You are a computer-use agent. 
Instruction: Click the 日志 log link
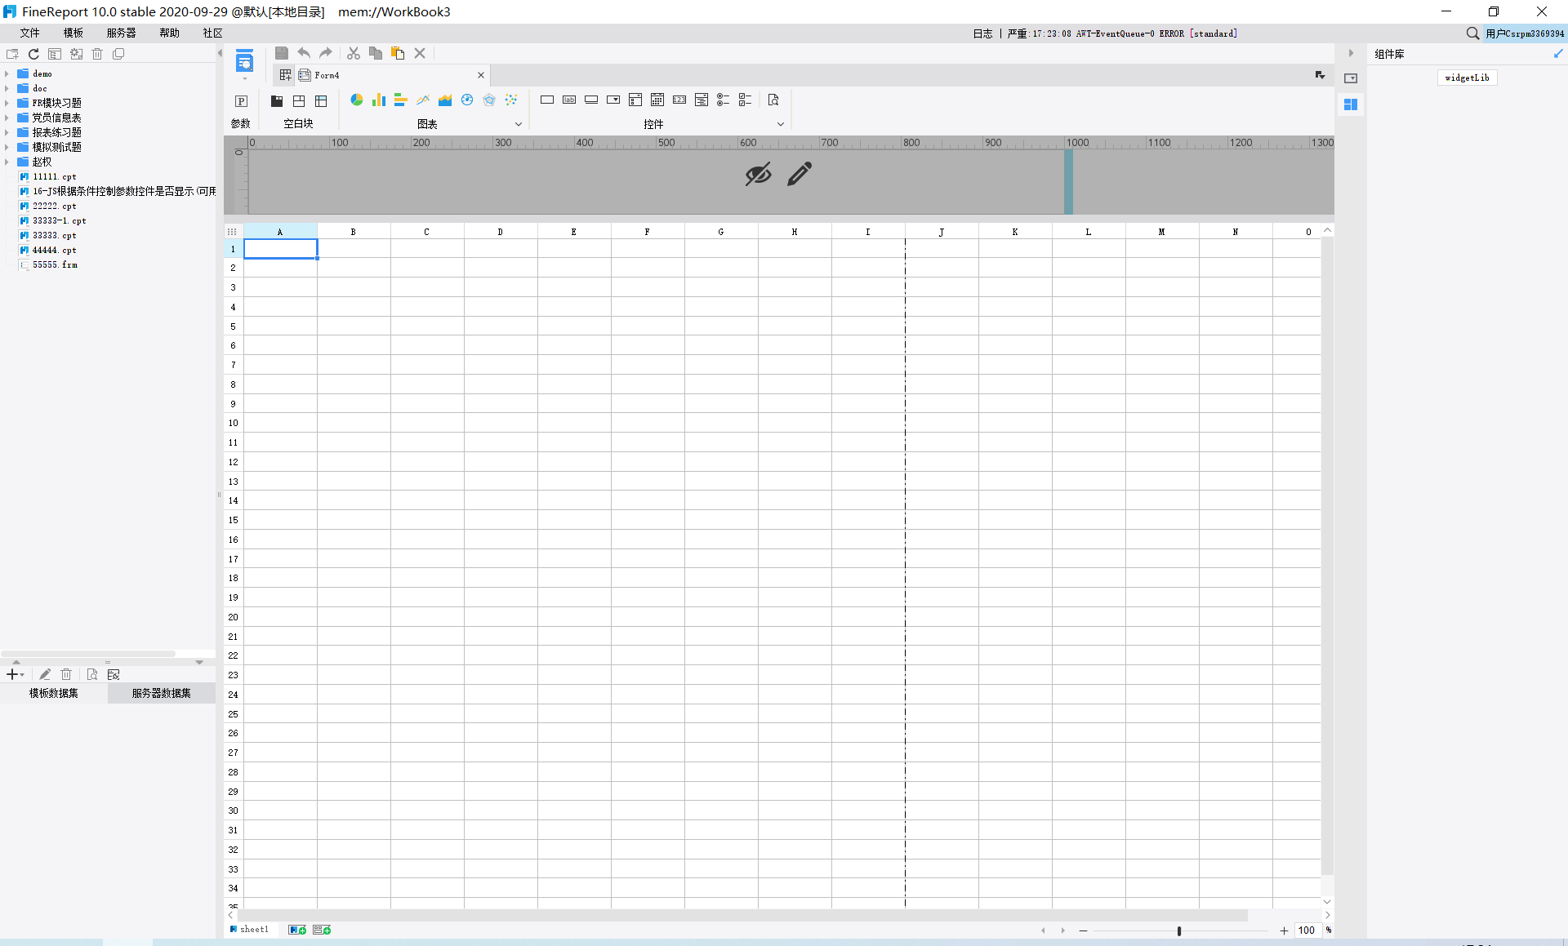click(x=982, y=33)
